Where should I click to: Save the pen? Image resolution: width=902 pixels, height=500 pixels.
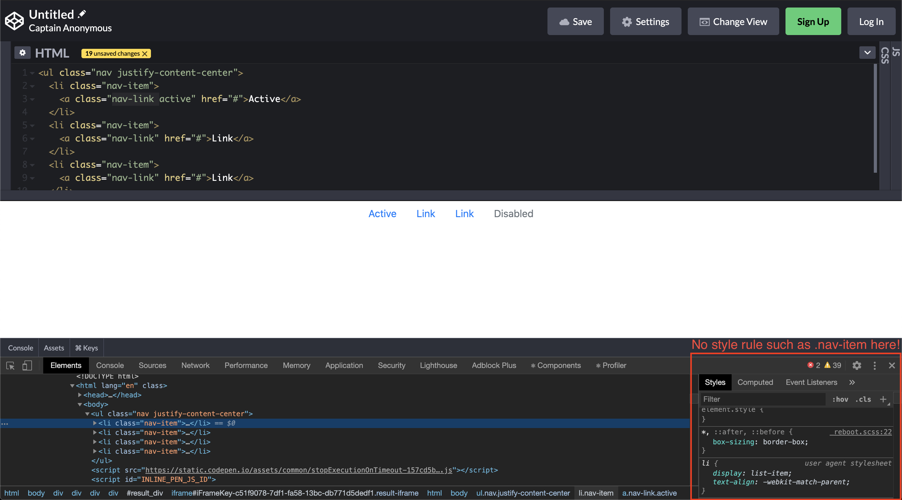[x=575, y=21]
